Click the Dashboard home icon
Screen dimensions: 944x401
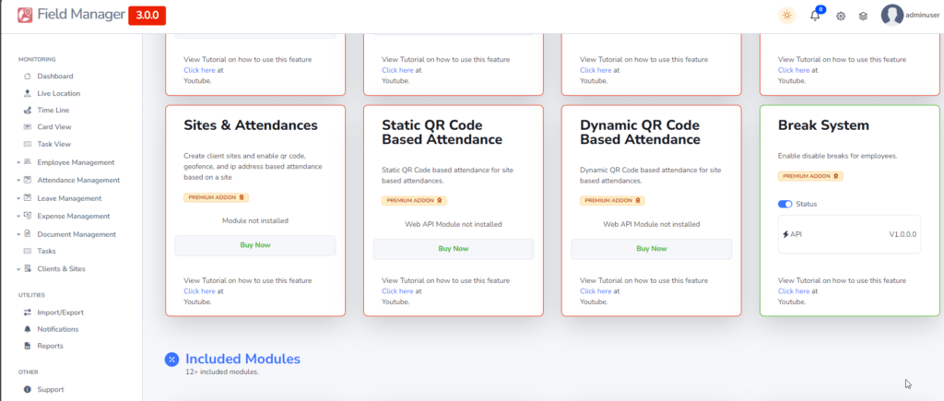click(x=27, y=77)
